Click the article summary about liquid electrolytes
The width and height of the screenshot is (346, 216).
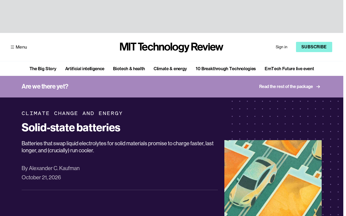pyautogui.click(x=118, y=147)
